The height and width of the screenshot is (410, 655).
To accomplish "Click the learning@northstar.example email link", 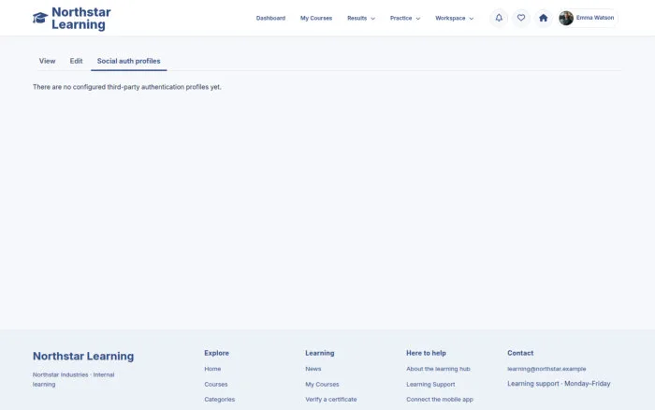I will point(546,369).
